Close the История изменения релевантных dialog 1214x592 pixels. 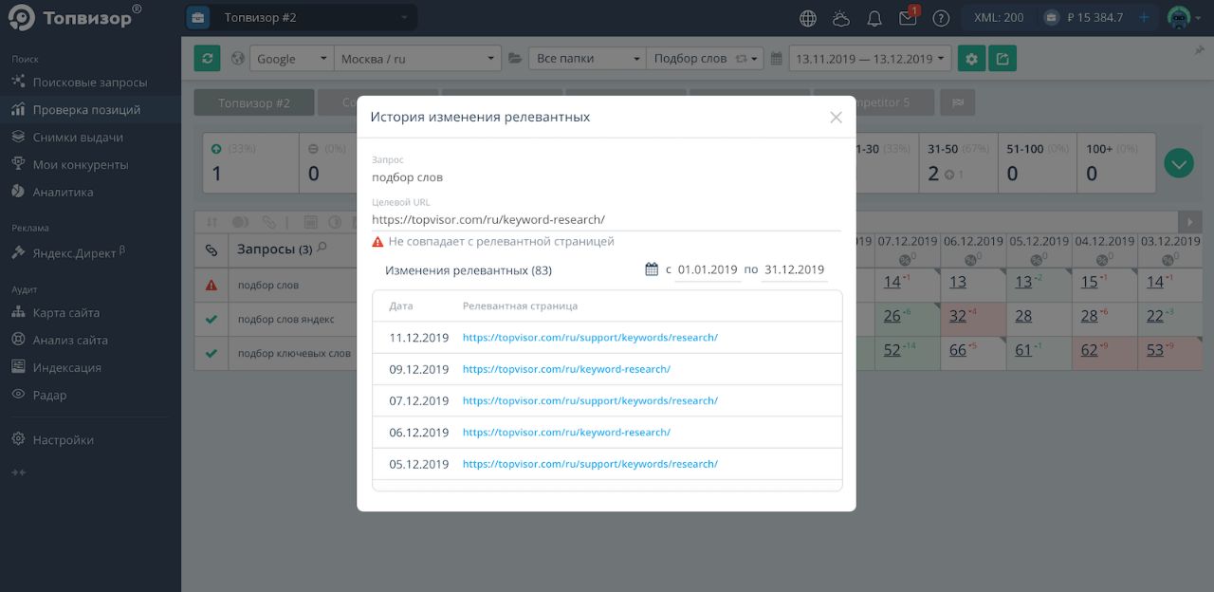tap(836, 118)
